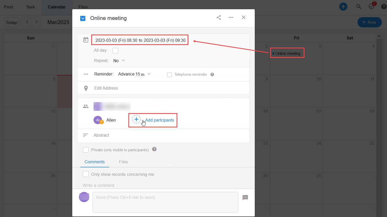Edit the start time 2023-03-03 08:30
This screenshot has height=217, width=387.
116,40
